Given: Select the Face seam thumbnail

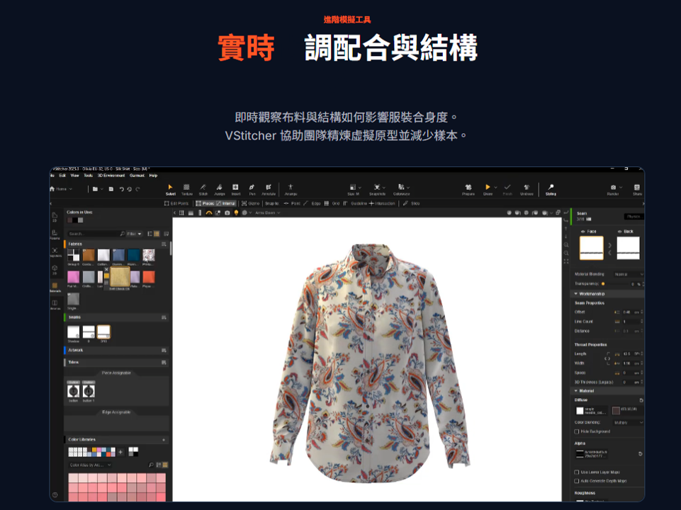Looking at the screenshot, I should (591, 249).
